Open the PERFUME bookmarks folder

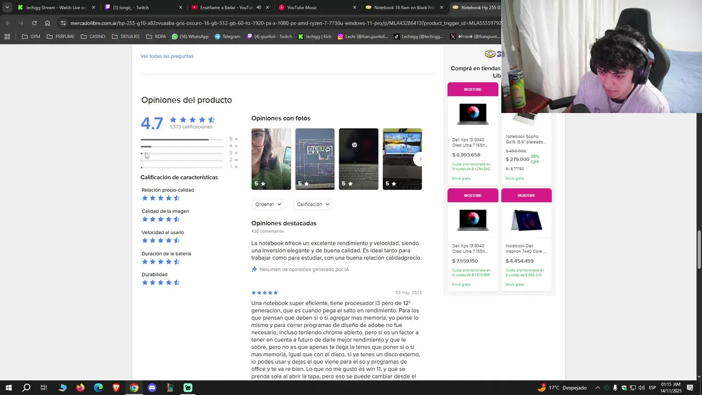tap(60, 37)
